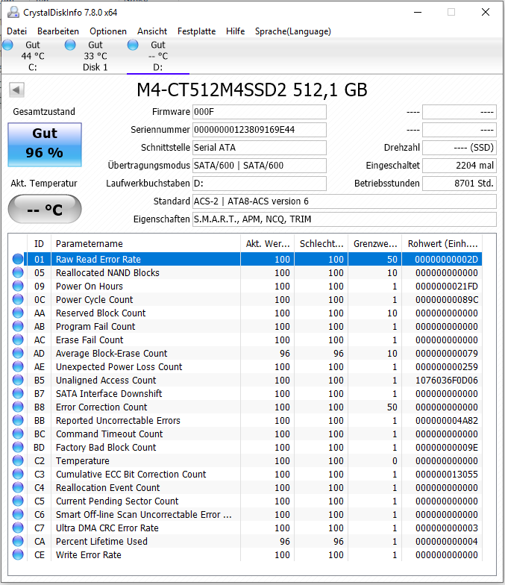Click status orb for Raw Read Error Rate
The image size is (505, 585).
pos(18,260)
